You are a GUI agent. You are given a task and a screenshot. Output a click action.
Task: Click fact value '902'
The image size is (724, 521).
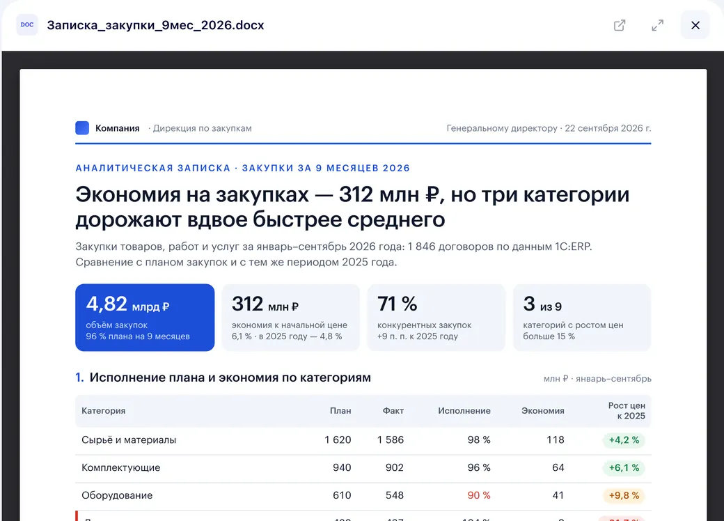point(394,467)
